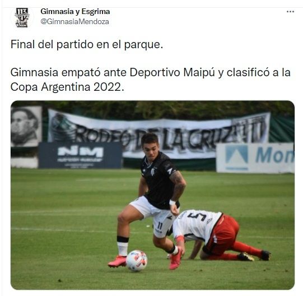Click the 'RODEO DE LA CRUZ' banner
Viewport: 303px width, 296px height.
[159, 133]
